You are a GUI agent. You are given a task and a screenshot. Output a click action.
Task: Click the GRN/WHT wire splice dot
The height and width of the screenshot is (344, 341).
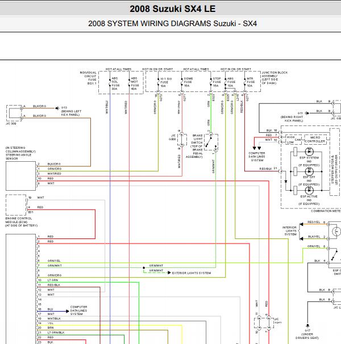click(x=144, y=268)
